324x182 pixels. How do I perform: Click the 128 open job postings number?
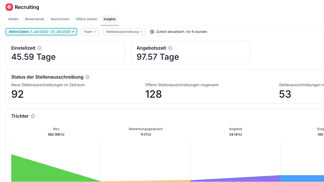pos(153,94)
